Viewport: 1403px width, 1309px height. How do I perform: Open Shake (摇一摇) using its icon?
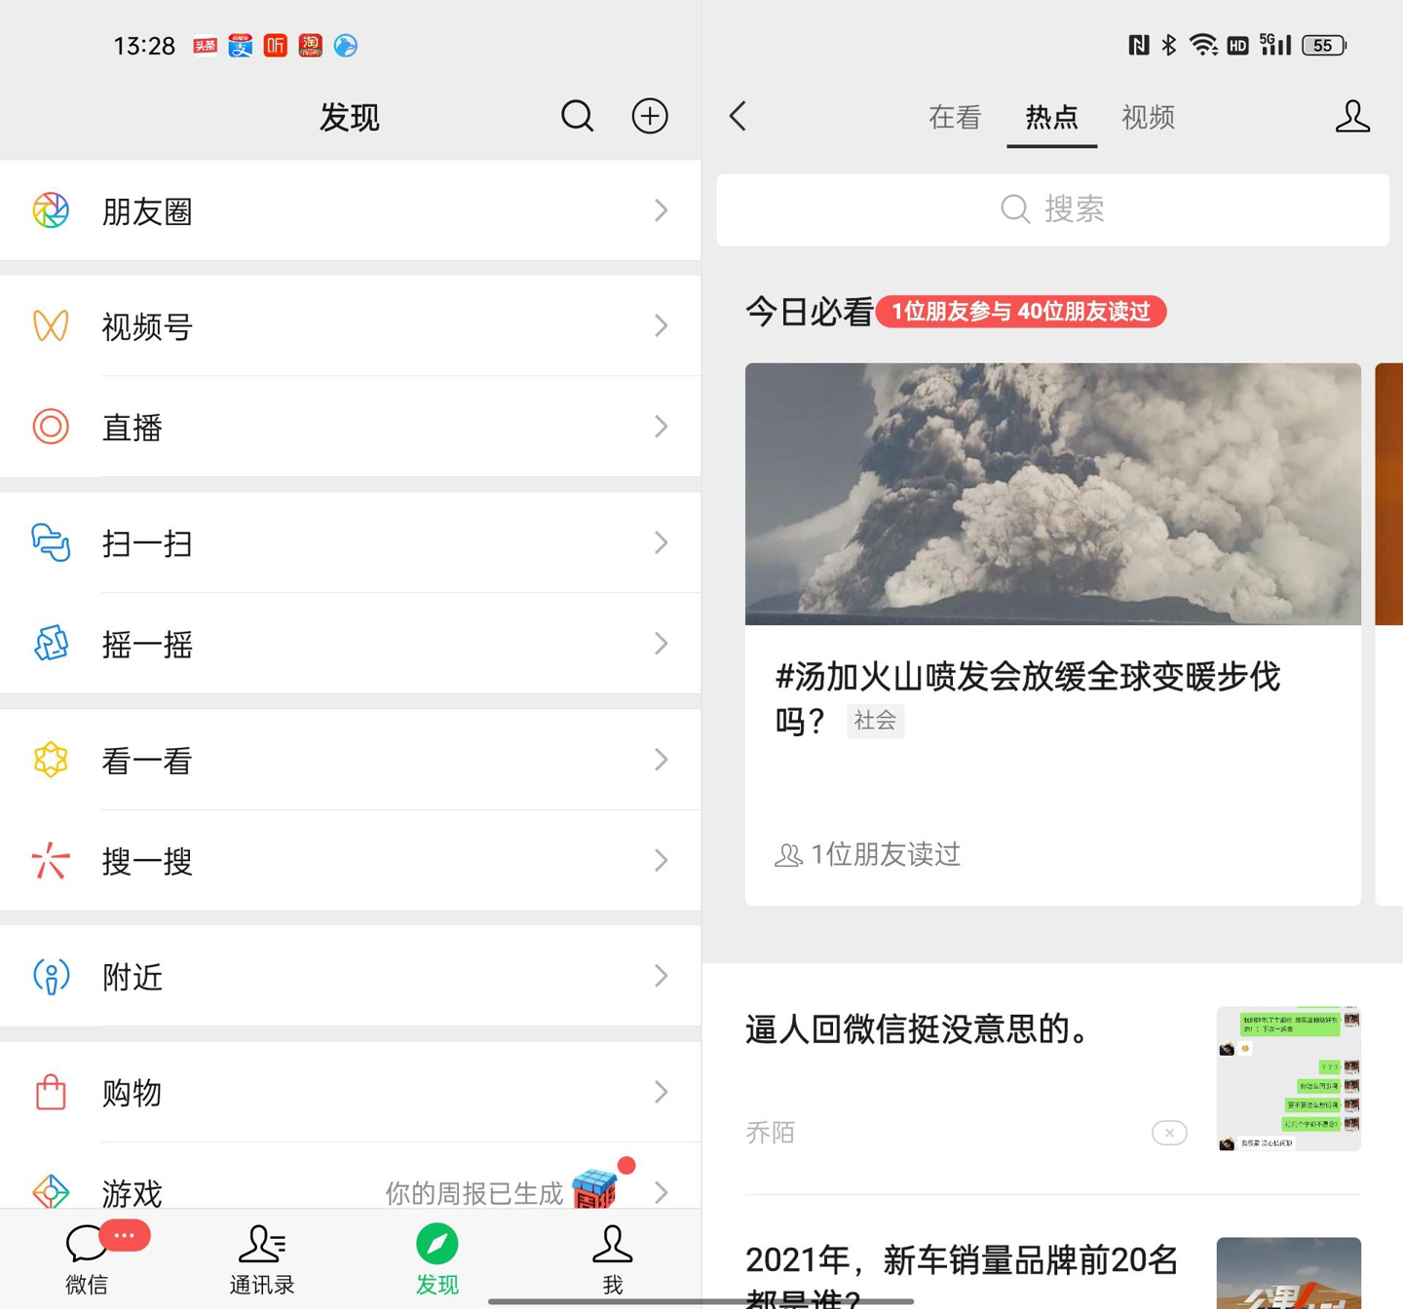tap(50, 644)
